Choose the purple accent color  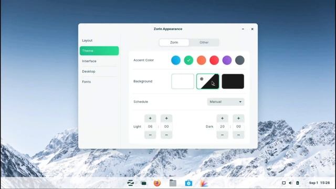(227, 60)
